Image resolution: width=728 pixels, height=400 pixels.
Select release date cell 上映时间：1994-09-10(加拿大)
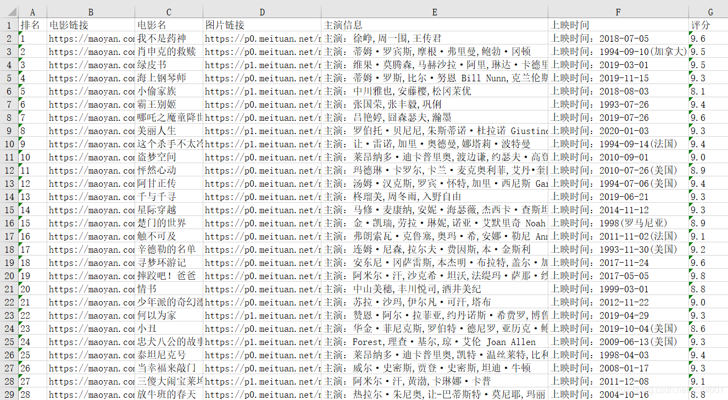(618, 52)
